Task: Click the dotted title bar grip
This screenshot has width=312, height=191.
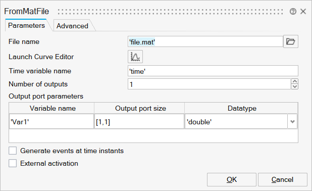Action: (170, 12)
